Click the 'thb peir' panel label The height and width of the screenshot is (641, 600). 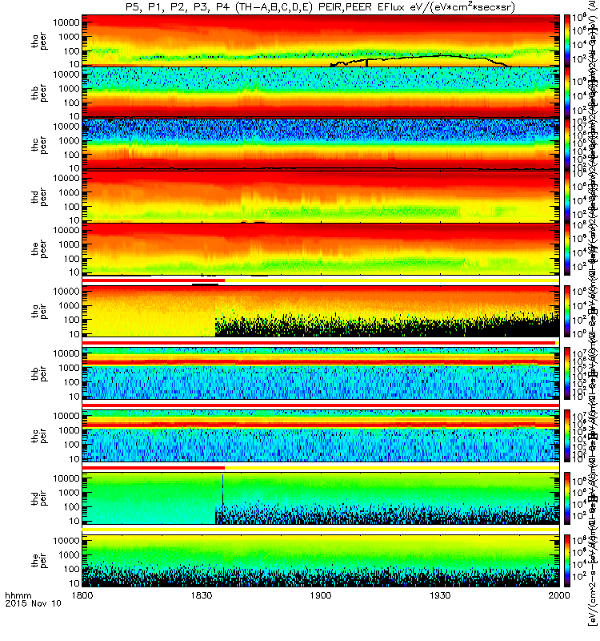pyautogui.click(x=39, y=373)
